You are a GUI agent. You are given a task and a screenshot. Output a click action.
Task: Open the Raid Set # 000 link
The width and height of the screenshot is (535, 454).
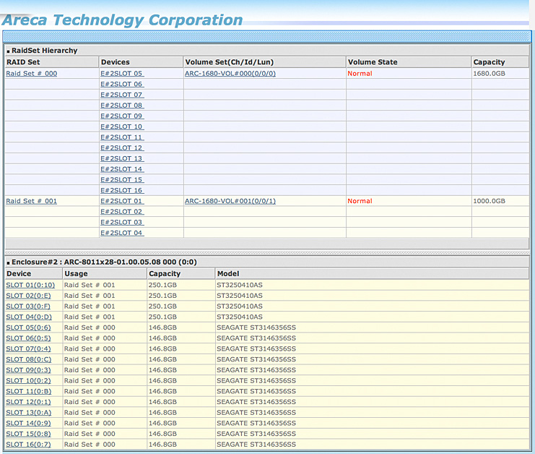tap(31, 74)
